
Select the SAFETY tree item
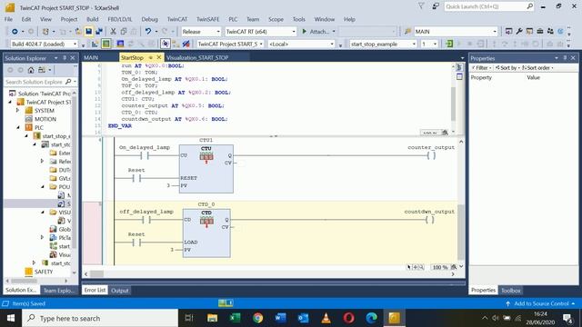pos(44,272)
